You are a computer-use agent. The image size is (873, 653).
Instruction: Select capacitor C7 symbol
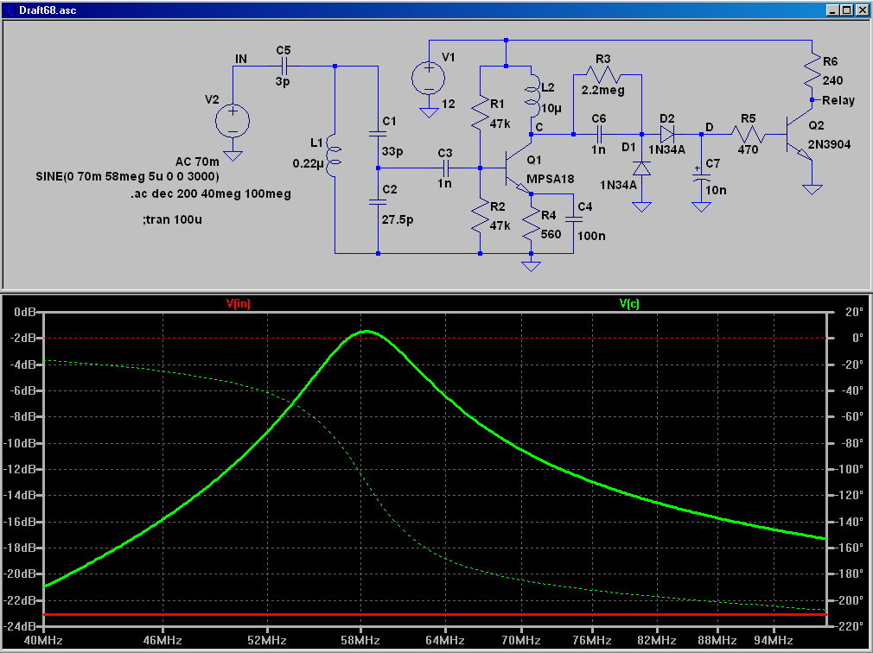coord(701,177)
